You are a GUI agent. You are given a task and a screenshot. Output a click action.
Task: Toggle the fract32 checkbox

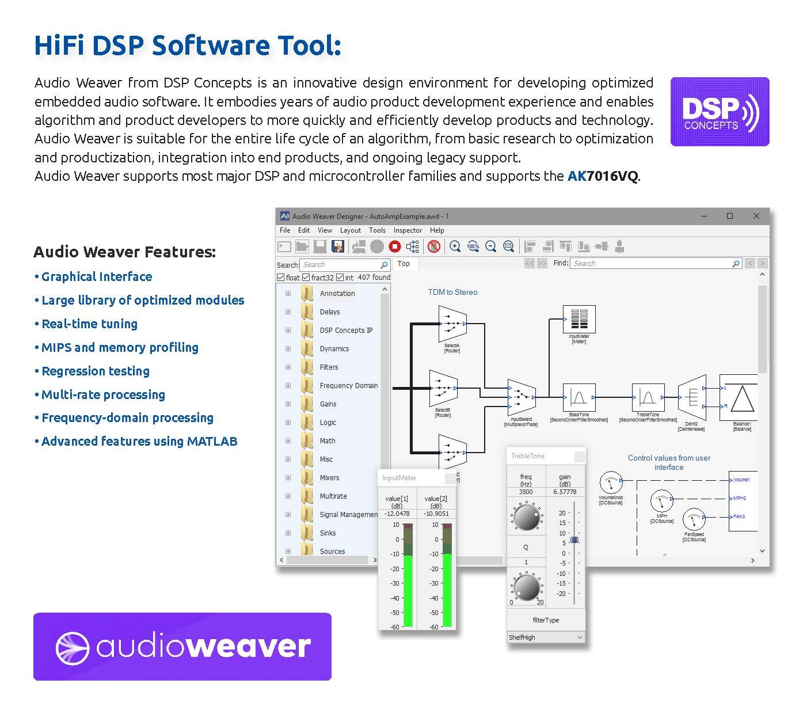306,278
